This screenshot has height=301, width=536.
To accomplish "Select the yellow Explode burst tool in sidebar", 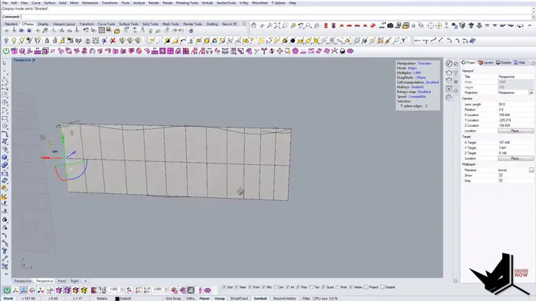I will coord(5,196).
